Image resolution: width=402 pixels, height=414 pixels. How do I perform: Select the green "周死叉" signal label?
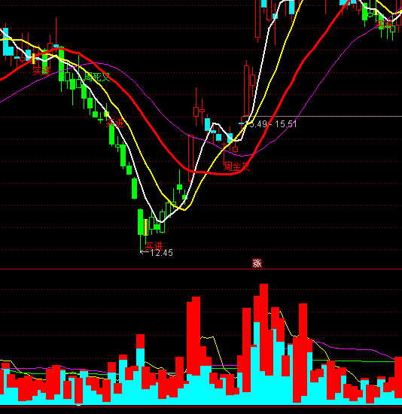tap(97, 77)
